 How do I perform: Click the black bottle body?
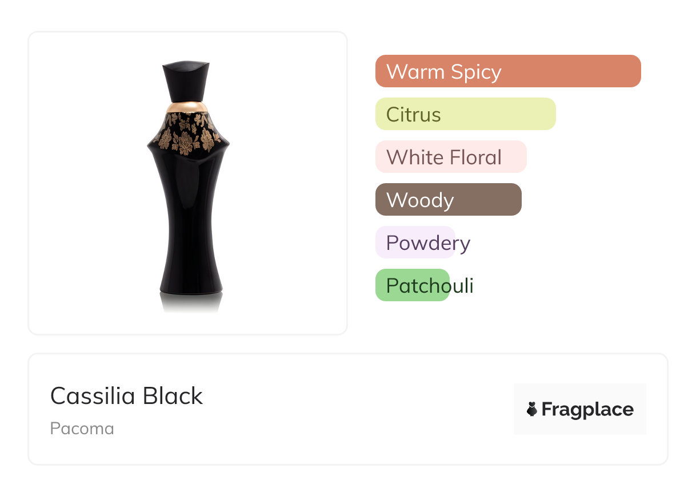[189, 228]
